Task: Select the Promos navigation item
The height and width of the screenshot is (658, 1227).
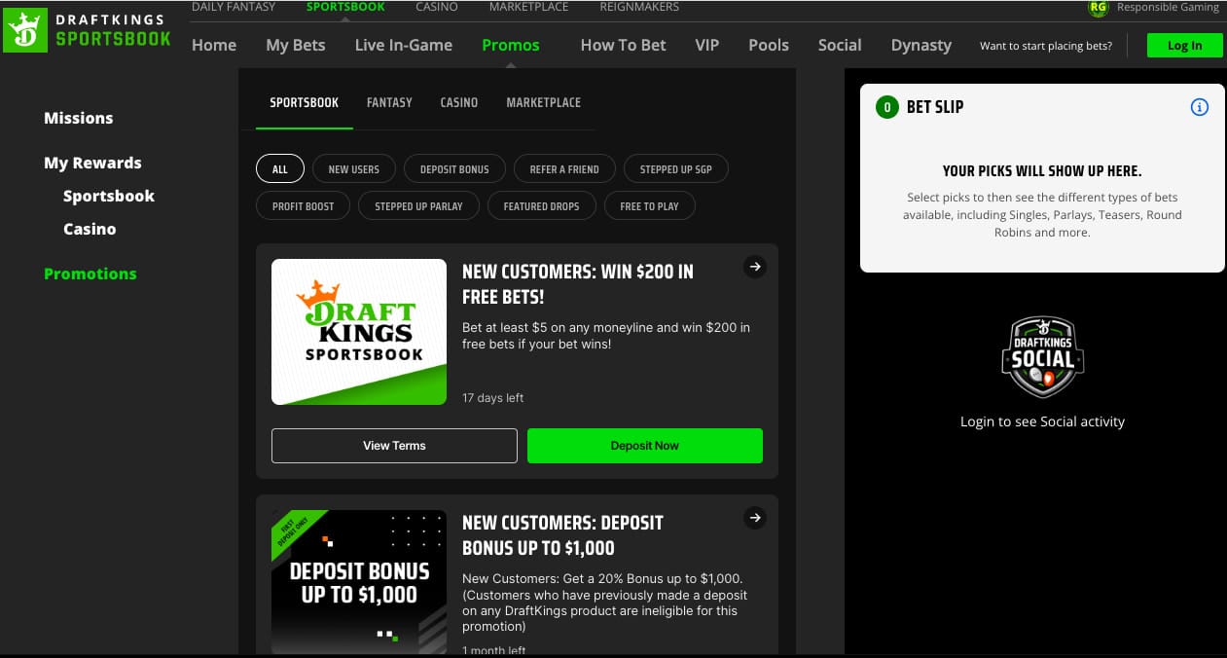Action: pos(511,45)
